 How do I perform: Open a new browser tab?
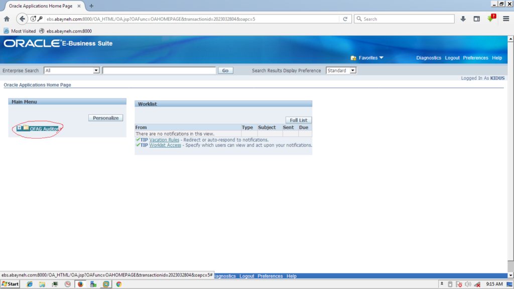(91, 6)
